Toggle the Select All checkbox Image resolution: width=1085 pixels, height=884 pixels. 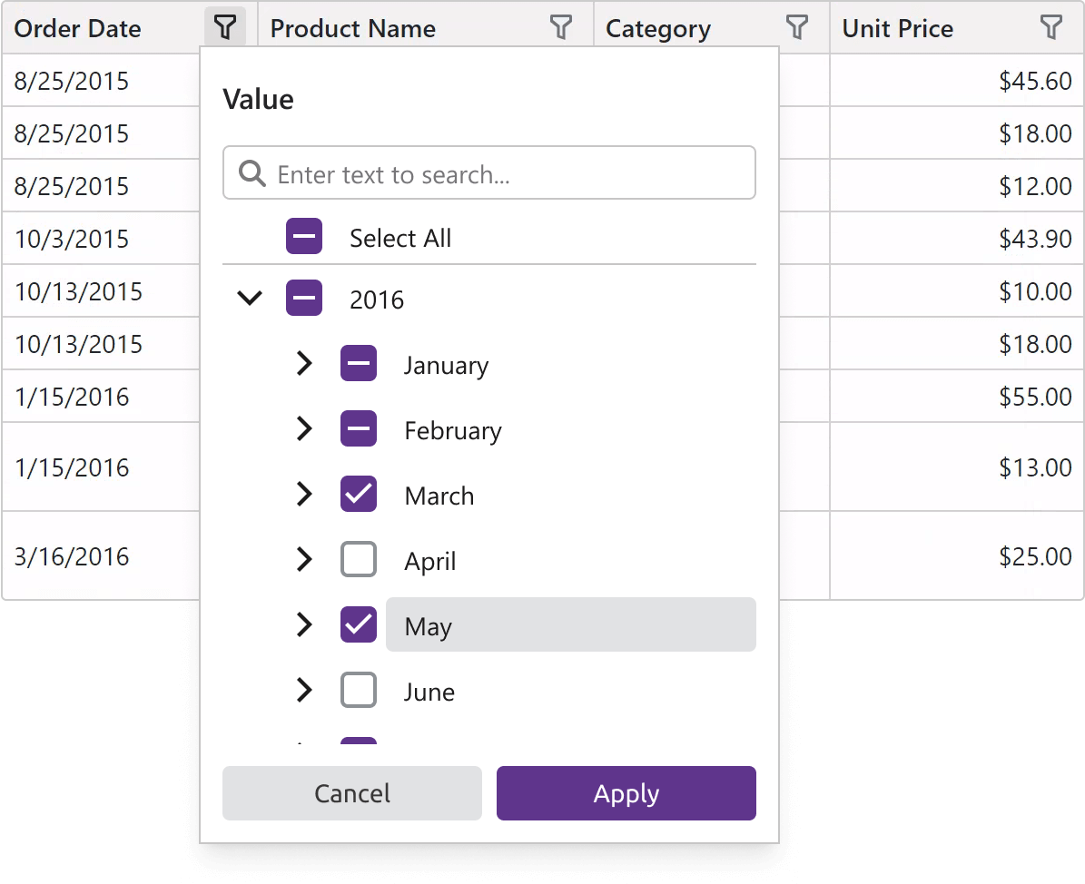(x=304, y=236)
